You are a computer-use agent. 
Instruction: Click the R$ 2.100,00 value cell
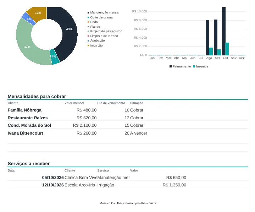coord(85,125)
